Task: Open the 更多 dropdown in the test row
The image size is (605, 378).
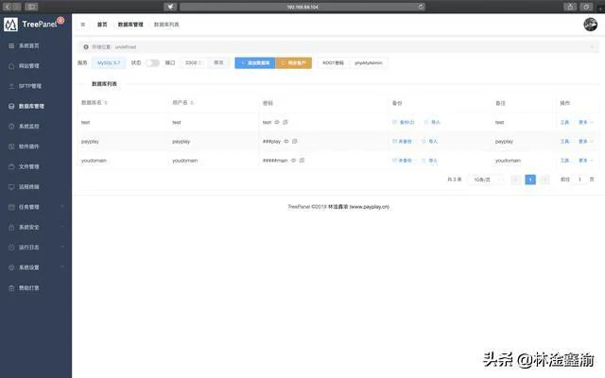Action: click(586, 122)
